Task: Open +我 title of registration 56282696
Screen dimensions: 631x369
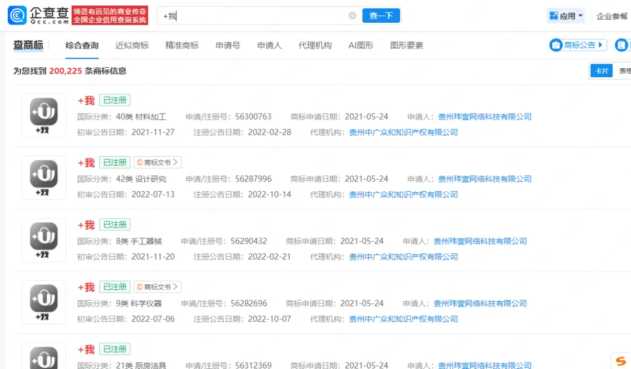Action: click(86, 287)
